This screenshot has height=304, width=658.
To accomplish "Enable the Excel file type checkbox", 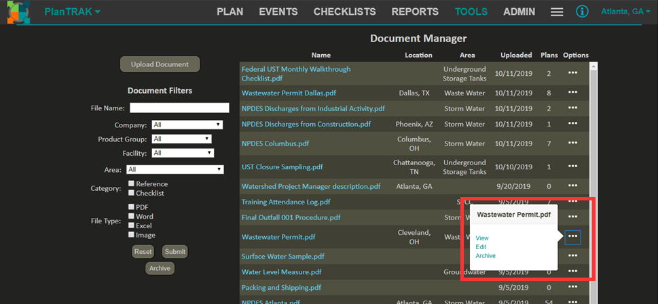I will [131, 225].
